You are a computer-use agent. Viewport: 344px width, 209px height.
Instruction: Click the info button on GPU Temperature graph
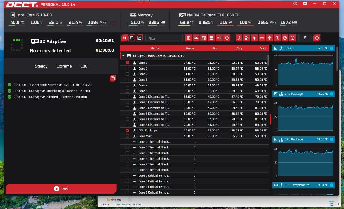332,185
